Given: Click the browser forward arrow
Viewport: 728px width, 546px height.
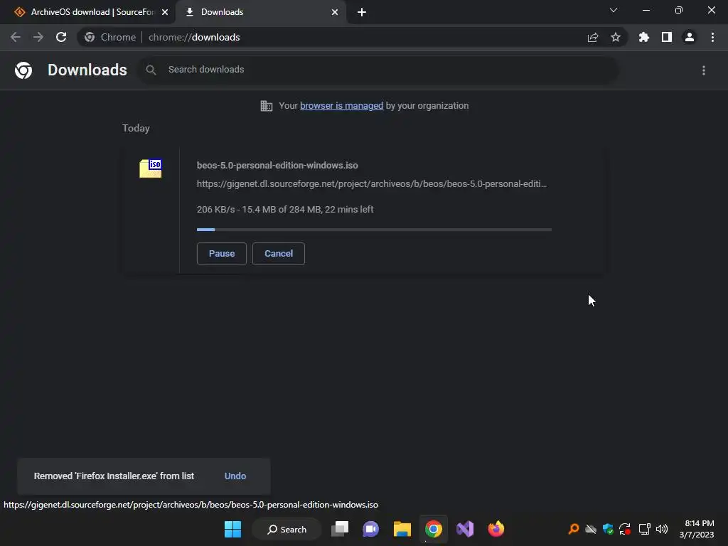Looking at the screenshot, I should [x=38, y=37].
